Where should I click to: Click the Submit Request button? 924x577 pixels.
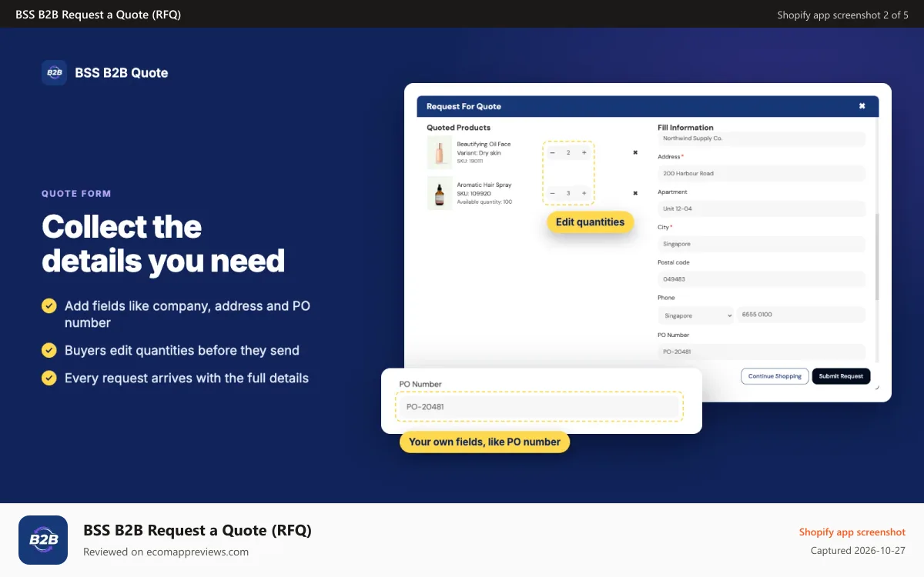[x=841, y=376]
